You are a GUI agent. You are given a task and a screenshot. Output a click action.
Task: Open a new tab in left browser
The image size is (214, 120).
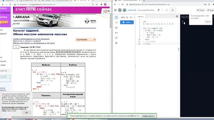[93, 1]
